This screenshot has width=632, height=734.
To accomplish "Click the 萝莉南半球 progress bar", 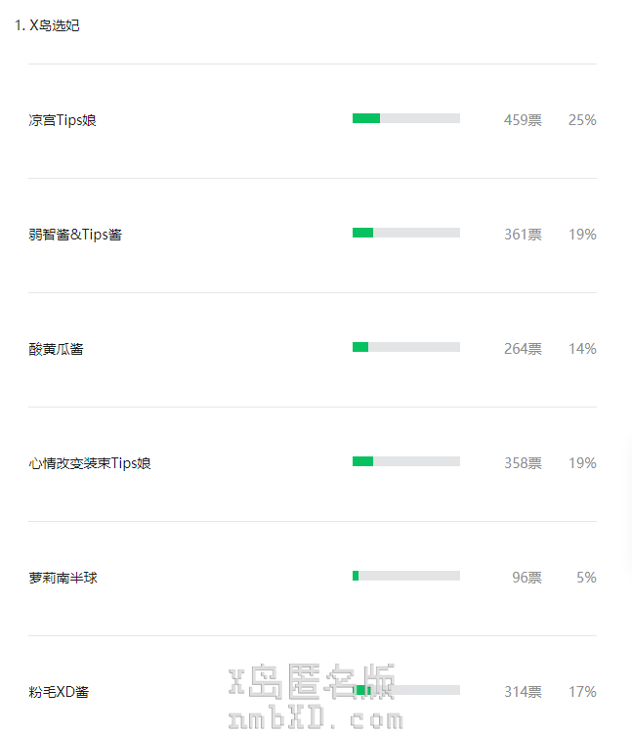I will (x=405, y=576).
